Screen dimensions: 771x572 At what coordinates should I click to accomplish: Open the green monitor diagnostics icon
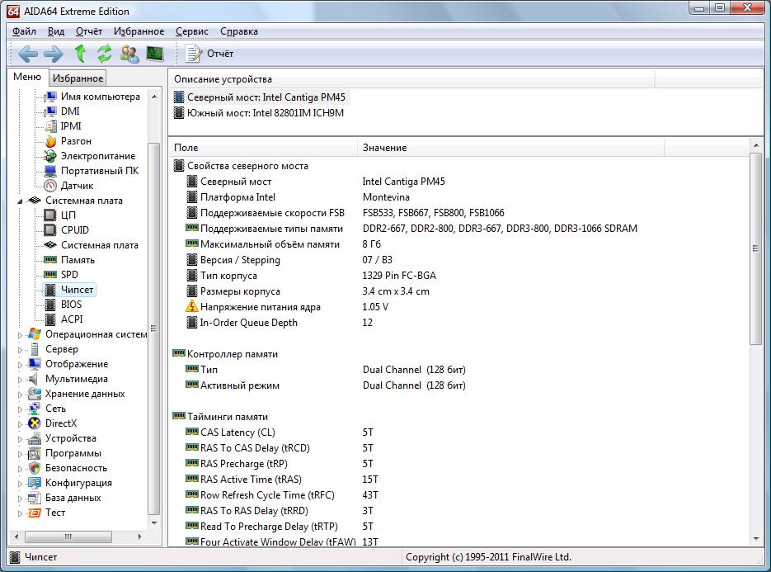pos(155,54)
